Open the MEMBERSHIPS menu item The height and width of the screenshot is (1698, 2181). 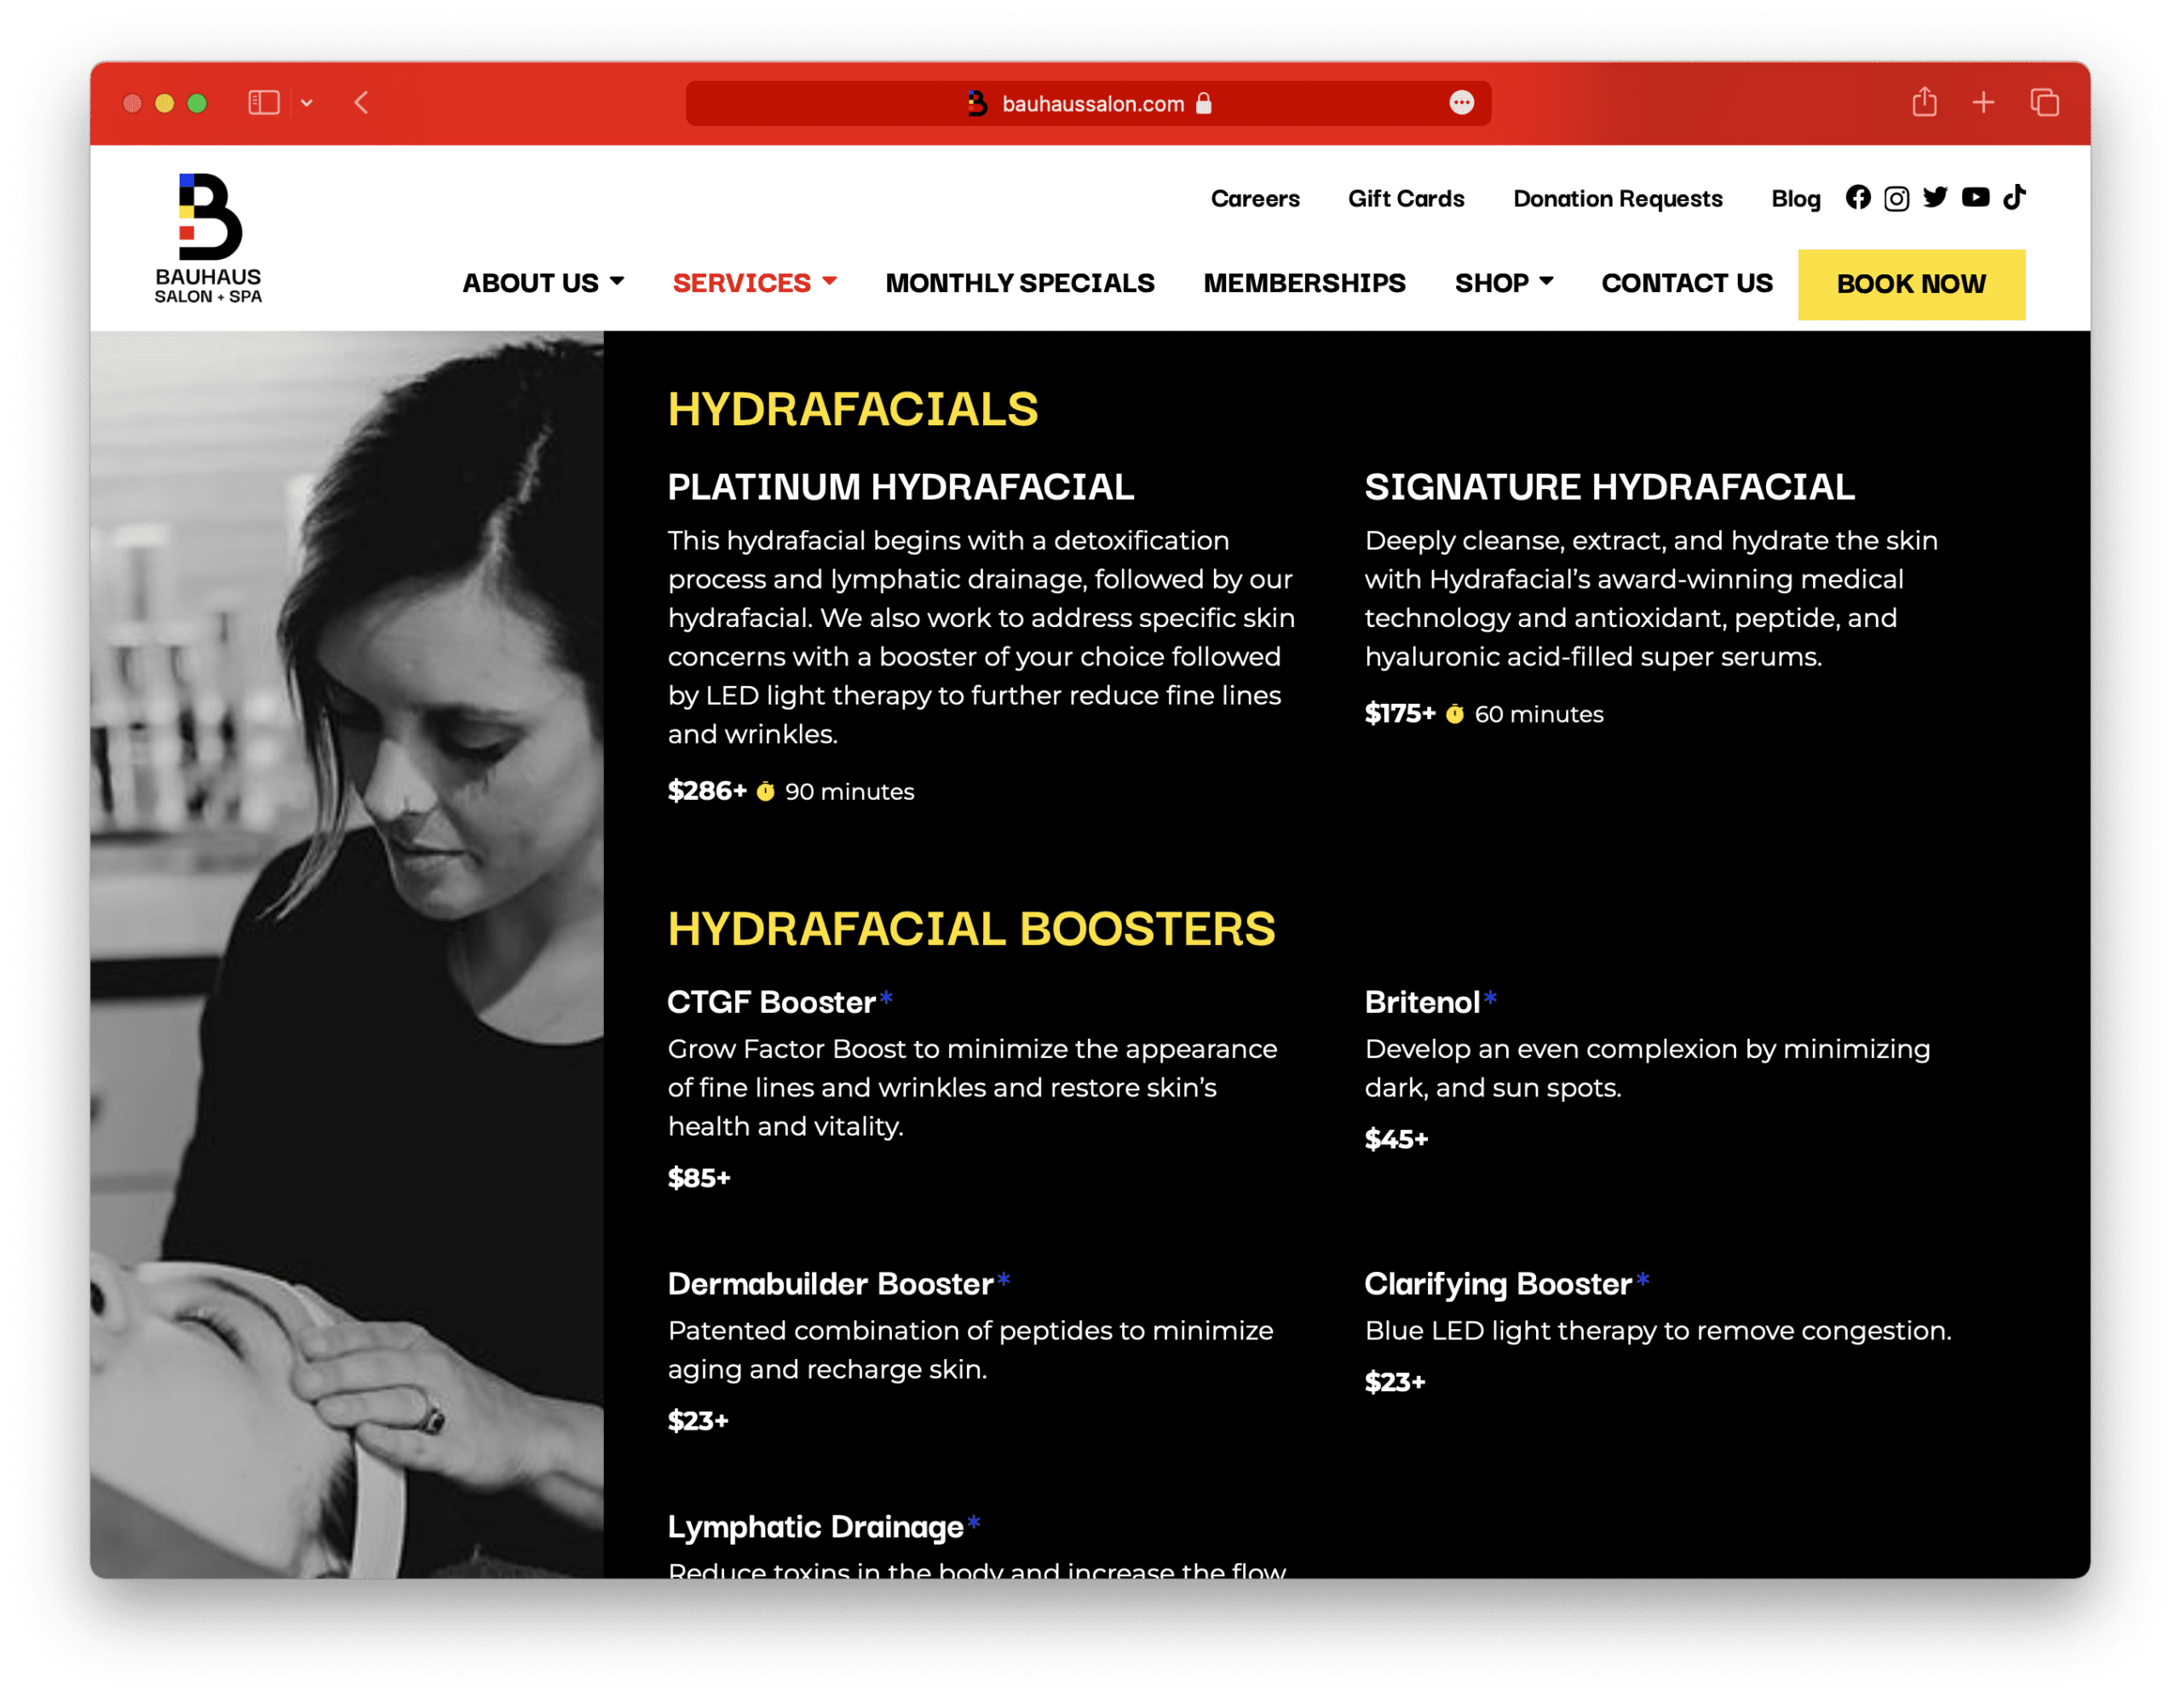[x=1304, y=283]
